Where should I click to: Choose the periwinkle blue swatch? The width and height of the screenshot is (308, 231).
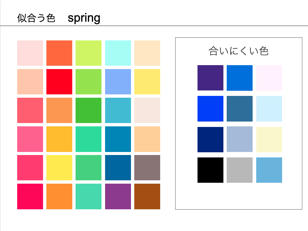[x=118, y=82]
